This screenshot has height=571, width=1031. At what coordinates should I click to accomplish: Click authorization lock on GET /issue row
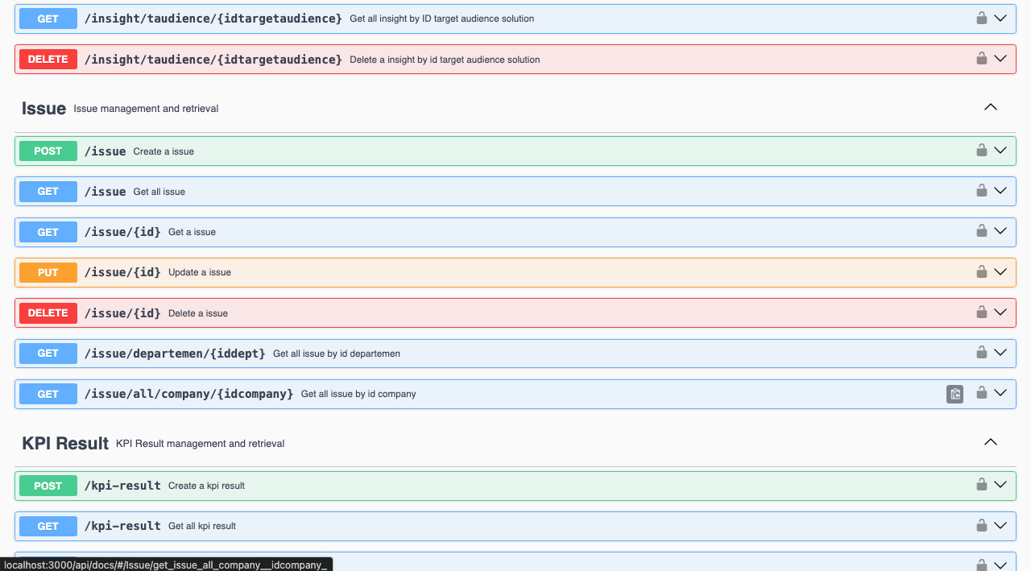[x=981, y=191]
